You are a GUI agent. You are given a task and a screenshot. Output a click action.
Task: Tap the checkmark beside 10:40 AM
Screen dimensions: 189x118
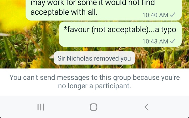[173, 15]
